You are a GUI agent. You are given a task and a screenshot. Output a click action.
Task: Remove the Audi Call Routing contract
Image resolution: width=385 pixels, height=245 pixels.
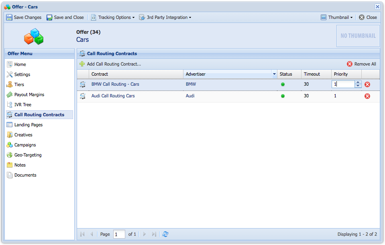pos(367,96)
